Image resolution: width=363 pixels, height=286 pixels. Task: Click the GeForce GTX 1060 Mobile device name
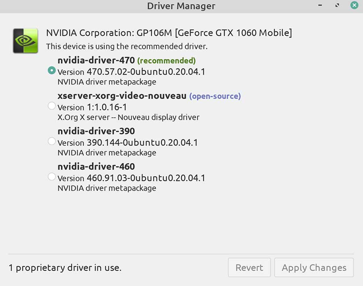(x=230, y=33)
